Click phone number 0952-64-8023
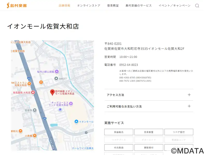 coord(129,65)
